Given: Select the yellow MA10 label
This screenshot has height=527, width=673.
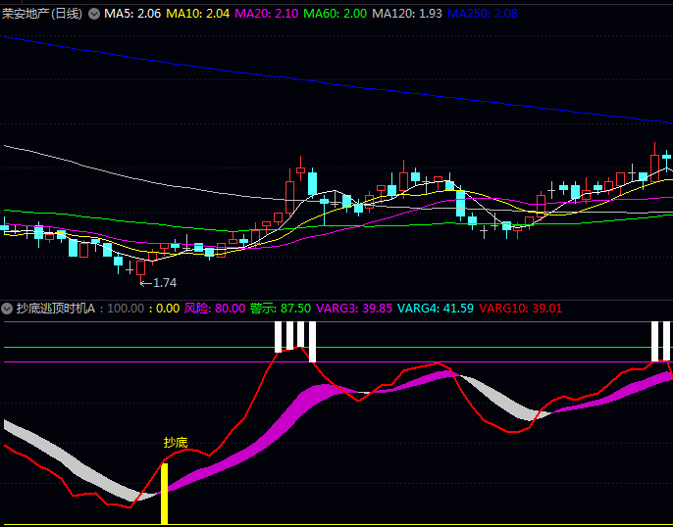Looking at the screenshot, I should (x=199, y=14).
